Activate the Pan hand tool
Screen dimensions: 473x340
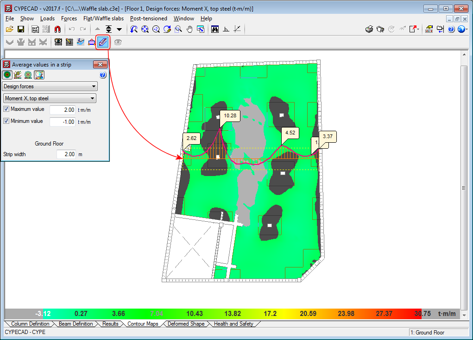[189, 29]
